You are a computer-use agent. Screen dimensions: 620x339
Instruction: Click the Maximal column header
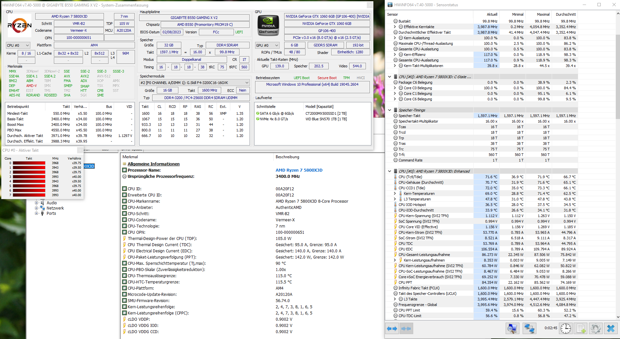pyautogui.click(x=538, y=14)
